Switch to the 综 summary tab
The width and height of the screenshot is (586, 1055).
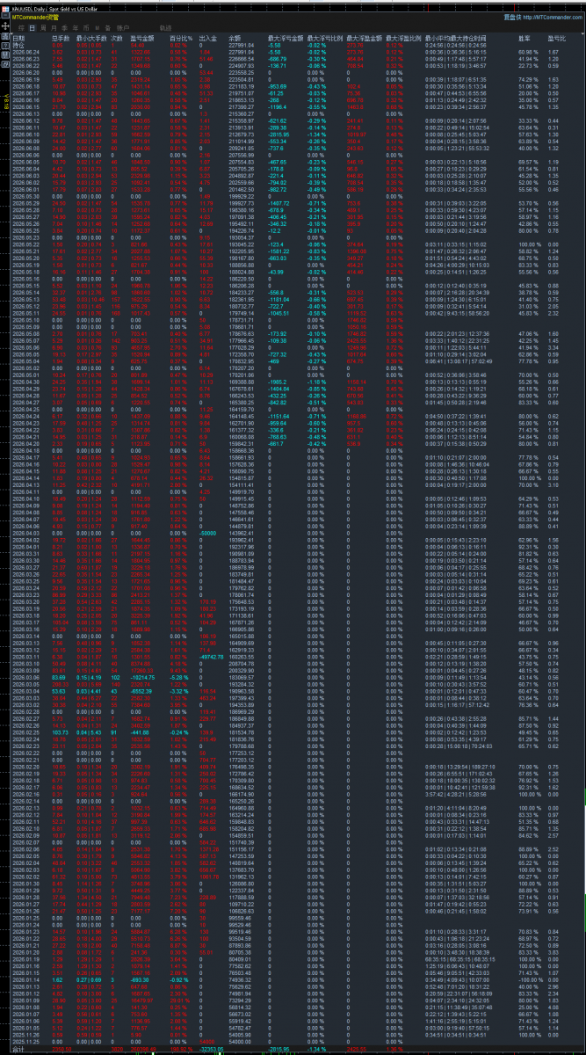pyautogui.click(x=21, y=28)
